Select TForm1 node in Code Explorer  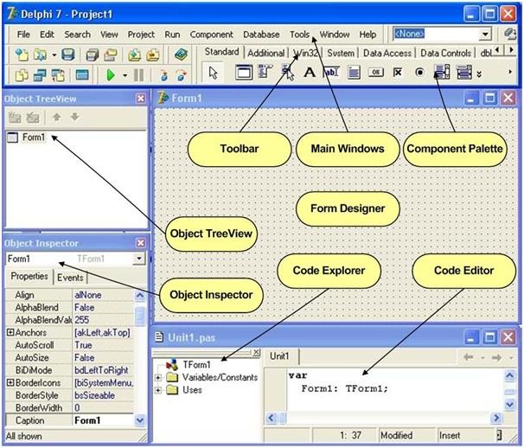coord(196,364)
